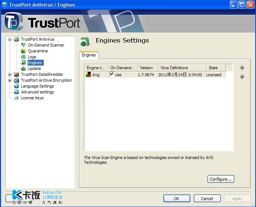This screenshot has height=207, width=256.
Task: Open Update in the tree
Action: (35, 69)
